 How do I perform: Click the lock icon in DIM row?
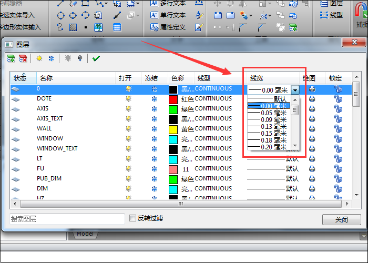click(338, 188)
